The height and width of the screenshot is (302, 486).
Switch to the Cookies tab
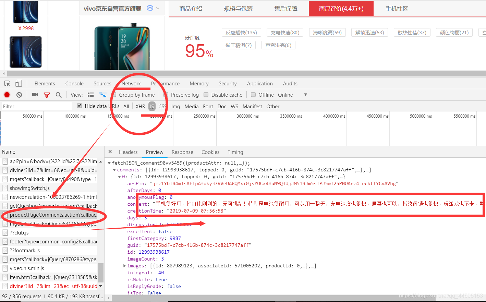pyautogui.click(x=210, y=152)
